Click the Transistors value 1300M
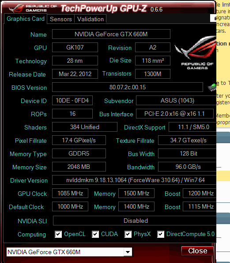 pyautogui.click(x=153, y=74)
